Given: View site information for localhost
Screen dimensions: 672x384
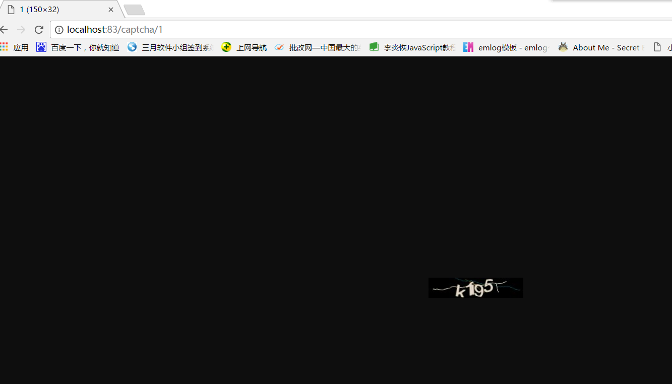Looking at the screenshot, I should 58,30.
